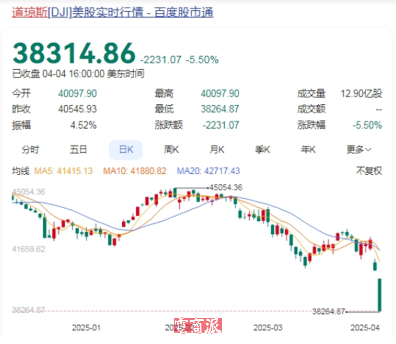Click the 38314.86 current price figure
The width and height of the screenshot is (396, 344).
point(74,52)
